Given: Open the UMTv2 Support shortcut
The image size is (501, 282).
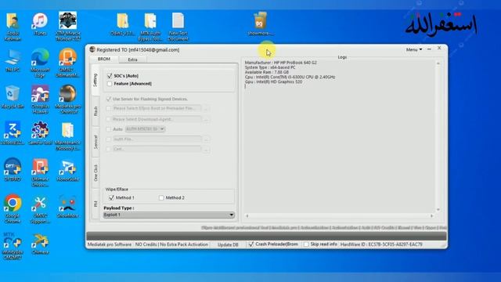Looking at the screenshot, I should tap(40, 209).
